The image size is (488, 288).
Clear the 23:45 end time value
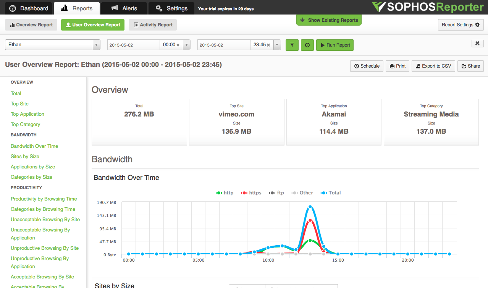point(268,45)
